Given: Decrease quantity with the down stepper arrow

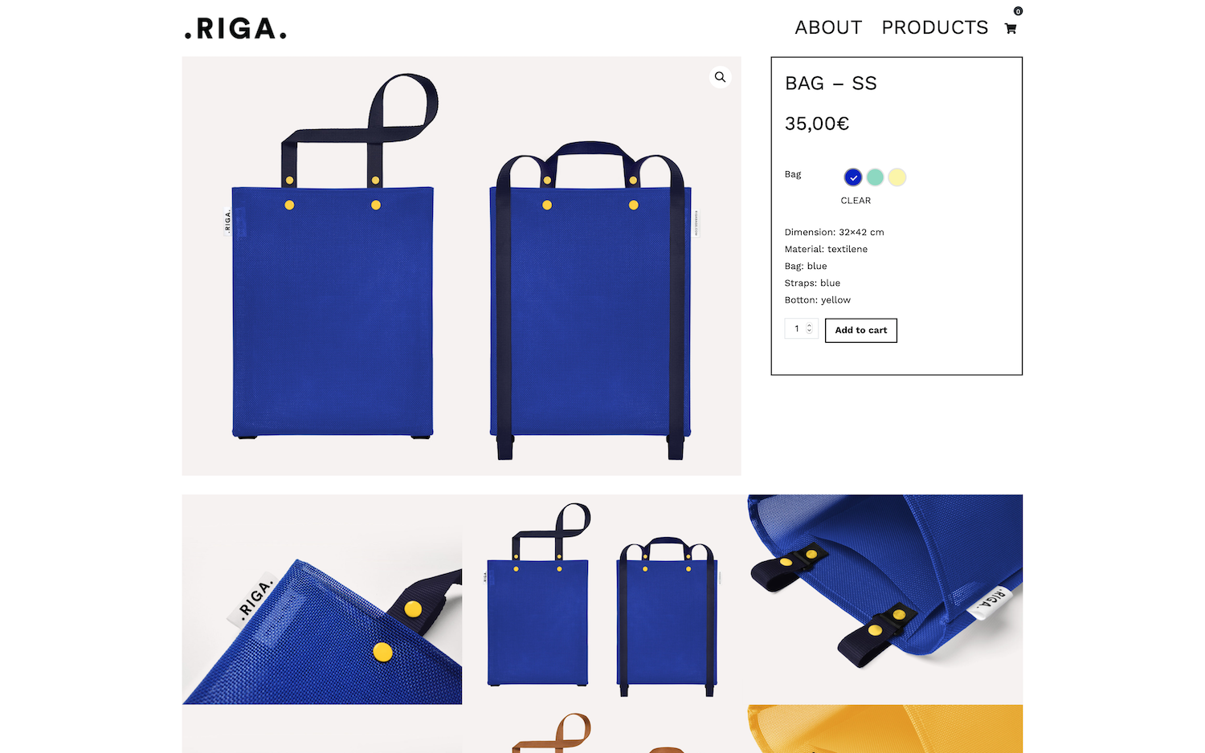Looking at the screenshot, I should pos(810,332).
